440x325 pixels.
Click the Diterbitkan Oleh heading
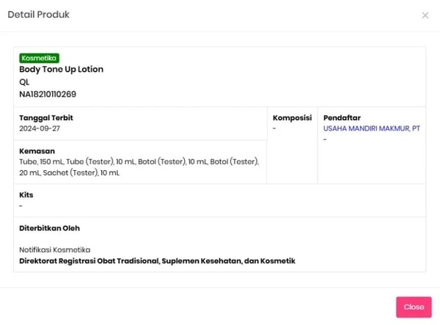pyautogui.click(x=49, y=228)
